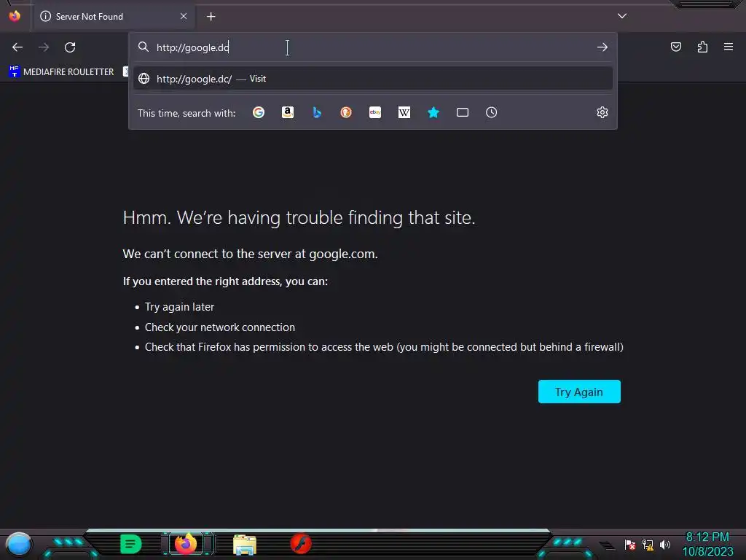Viewport: 746px width, 560px height.
Task: Open the Extensions puzzle icon
Action: 702,47
